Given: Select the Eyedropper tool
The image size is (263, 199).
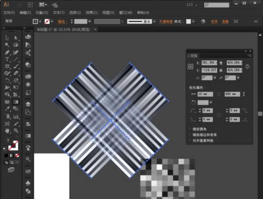Looking at the screenshot, I should click(7, 109).
